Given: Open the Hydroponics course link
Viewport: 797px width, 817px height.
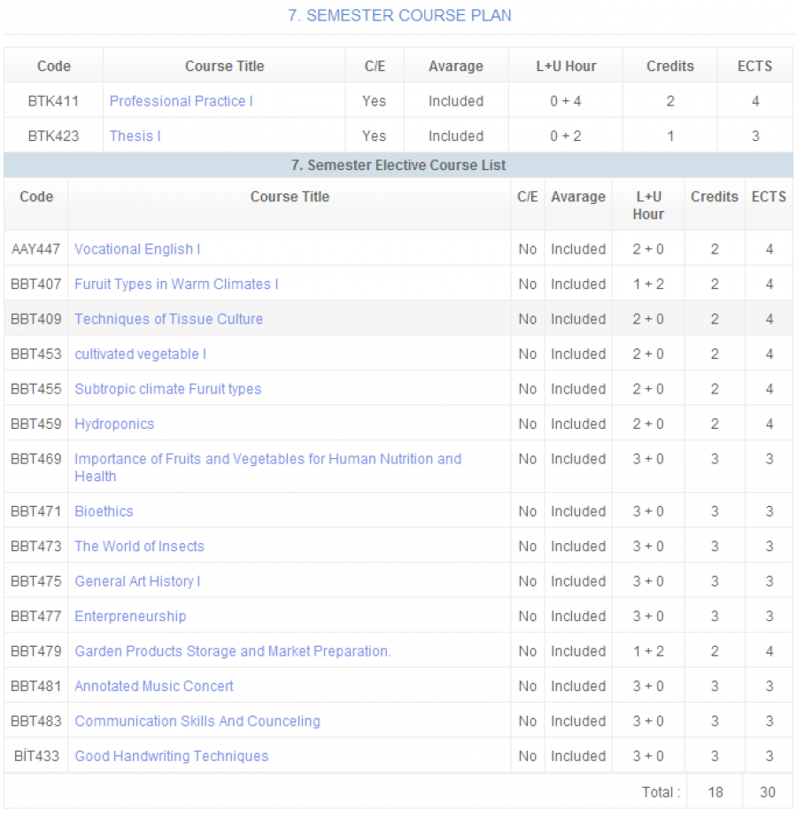Looking at the screenshot, I should coord(114,424).
